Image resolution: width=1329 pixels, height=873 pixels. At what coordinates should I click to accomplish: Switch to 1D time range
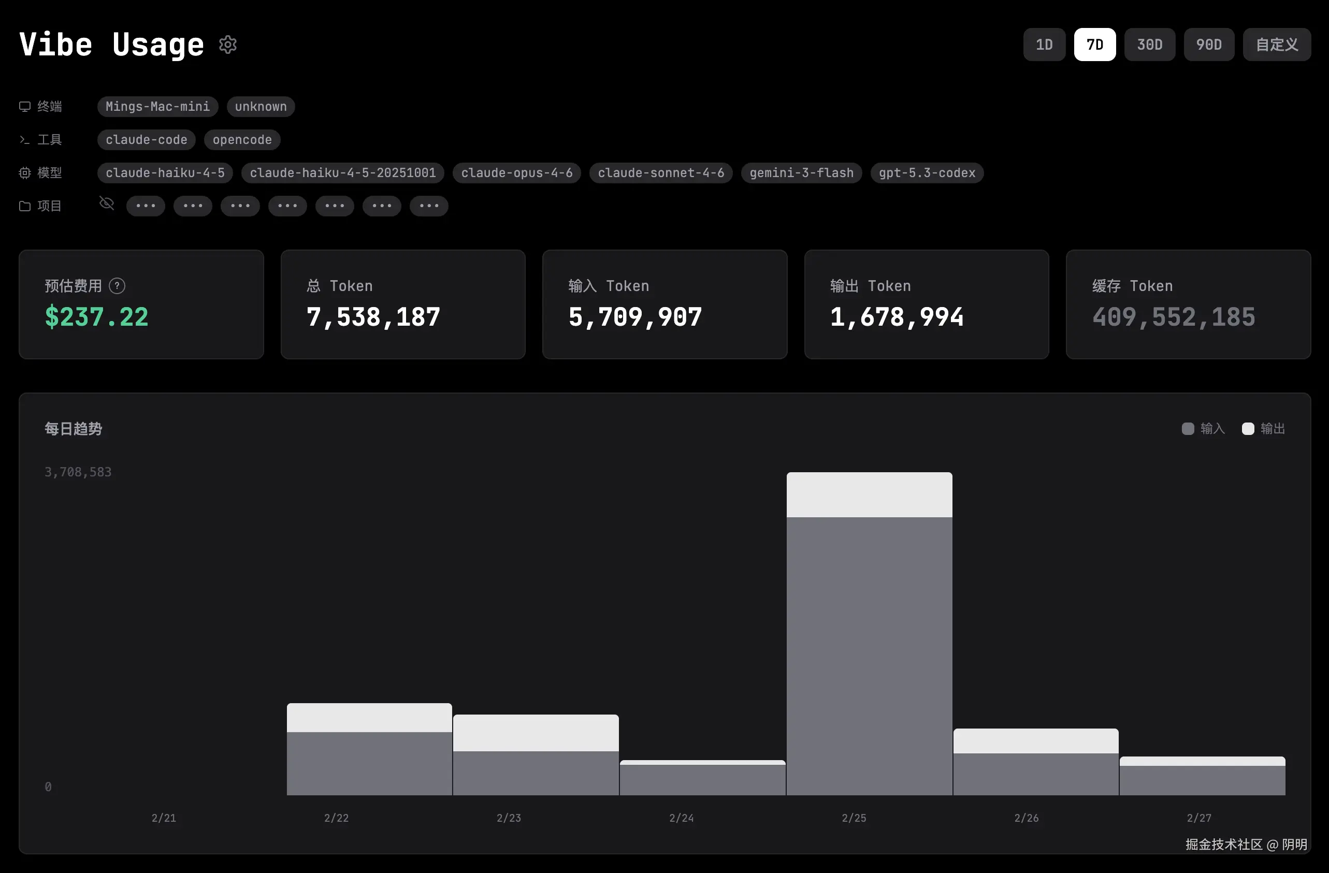point(1044,45)
